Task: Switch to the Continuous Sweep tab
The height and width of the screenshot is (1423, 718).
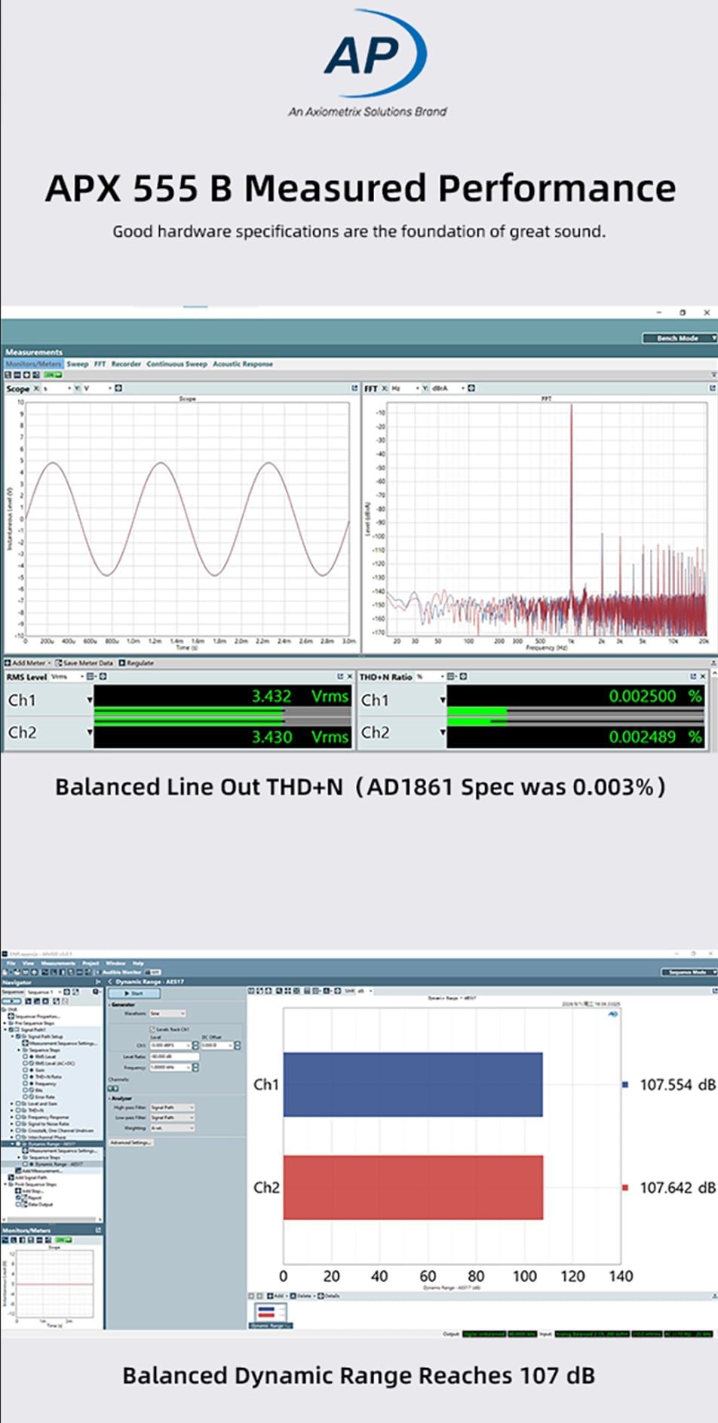Action: [x=176, y=364]
